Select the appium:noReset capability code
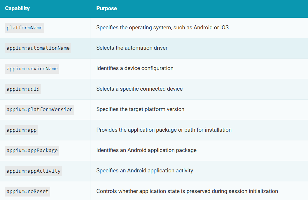Viewport: 308px width, 200px height. tap(27, 191)
